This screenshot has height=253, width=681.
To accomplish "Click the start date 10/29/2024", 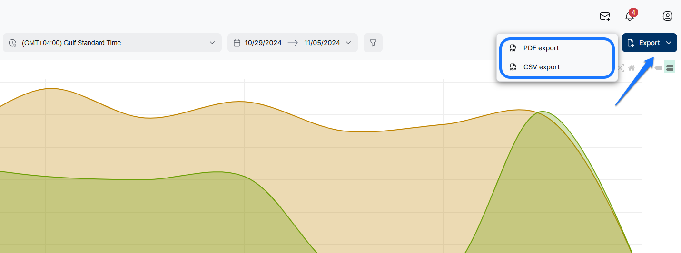I will point(263,43).
